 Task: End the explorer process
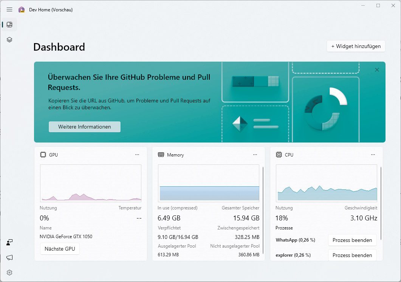click(352, 255)
